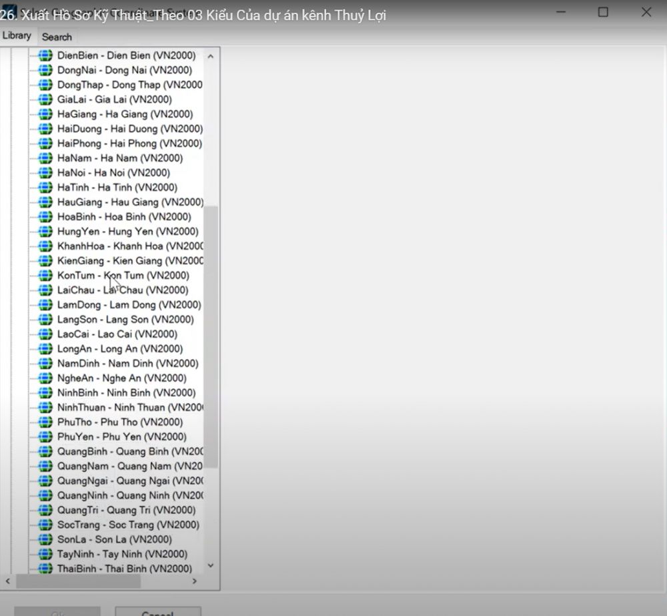Open the Search tab
The width and height of the screenshot is (667, 616).
[x=57, y=37]
